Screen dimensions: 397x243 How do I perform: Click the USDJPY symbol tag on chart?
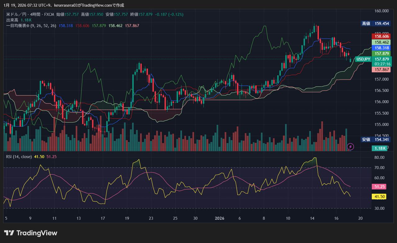coord(363,59)
